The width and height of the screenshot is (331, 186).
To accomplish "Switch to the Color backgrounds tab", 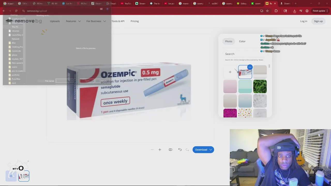I will tap(242, 41).
